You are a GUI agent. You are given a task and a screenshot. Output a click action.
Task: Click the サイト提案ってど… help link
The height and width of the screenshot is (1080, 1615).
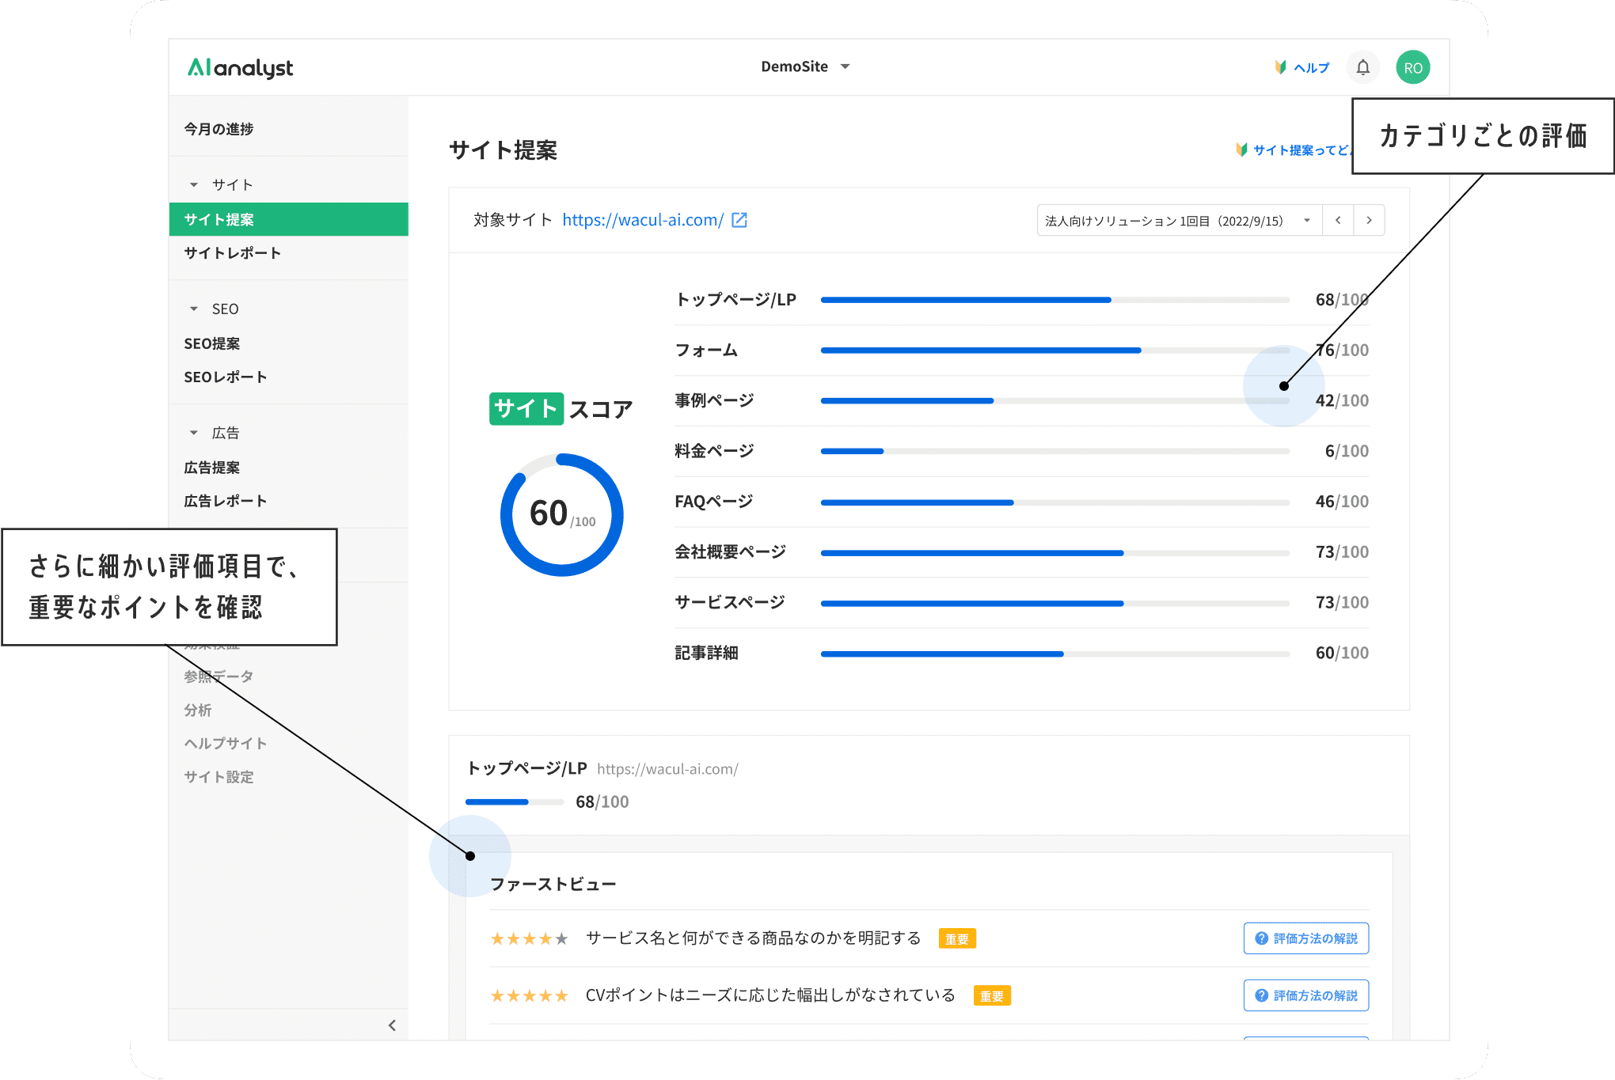coord(1294,150)
